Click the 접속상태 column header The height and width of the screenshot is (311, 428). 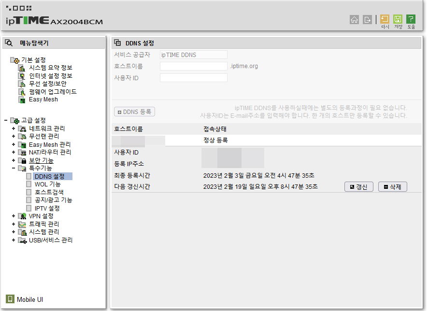coord(215,129)
